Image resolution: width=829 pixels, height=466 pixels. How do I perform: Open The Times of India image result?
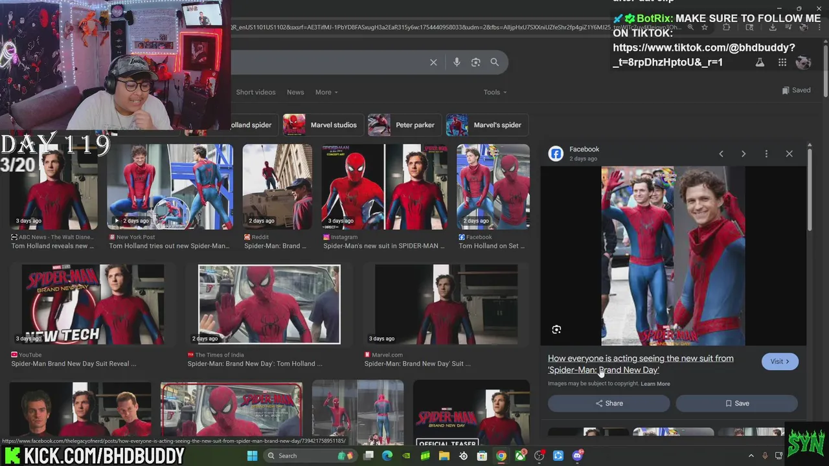click(x=269, y=304)
